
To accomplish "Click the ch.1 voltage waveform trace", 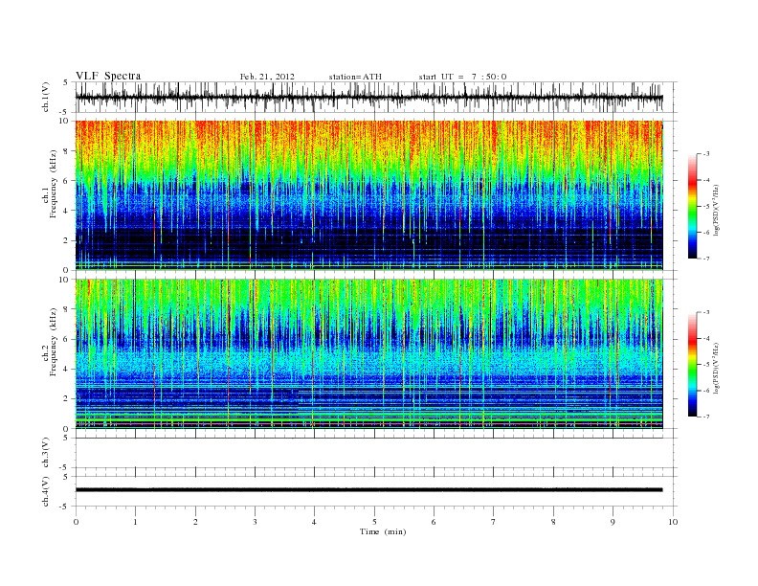I will click(368, 97).
